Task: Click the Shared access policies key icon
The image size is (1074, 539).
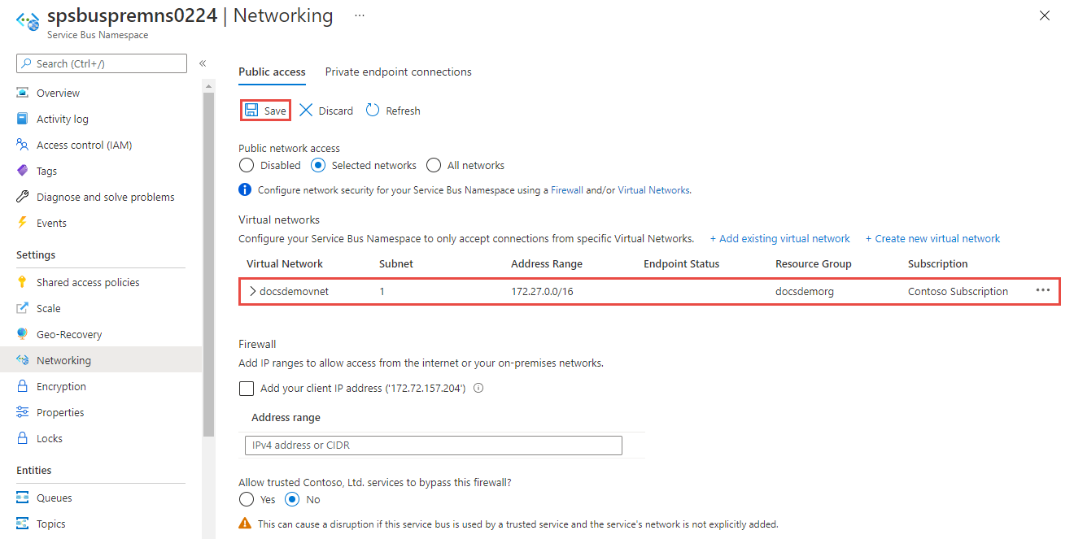Action: tap(23, 282)
